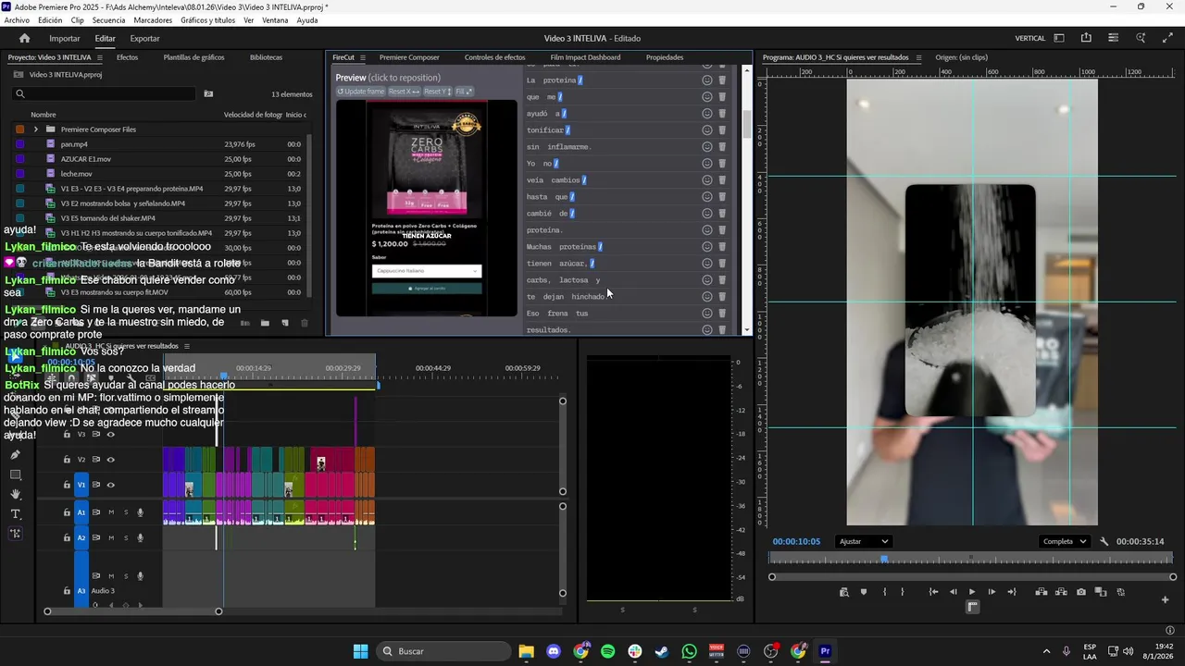Switch to the Controles de efectos tab
The image size is (1185, 666).
pos(494,57)
